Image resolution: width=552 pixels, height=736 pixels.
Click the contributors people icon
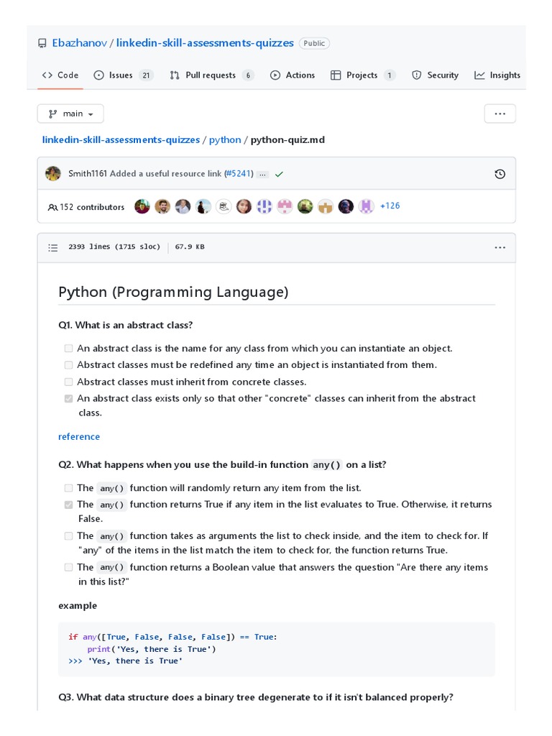coord(52,207)
